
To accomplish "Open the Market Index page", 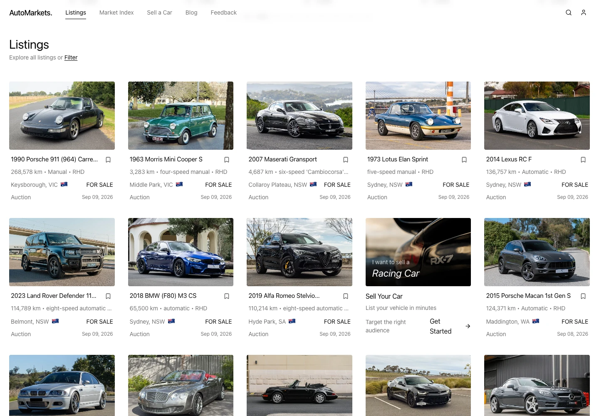I will point(116,12).
